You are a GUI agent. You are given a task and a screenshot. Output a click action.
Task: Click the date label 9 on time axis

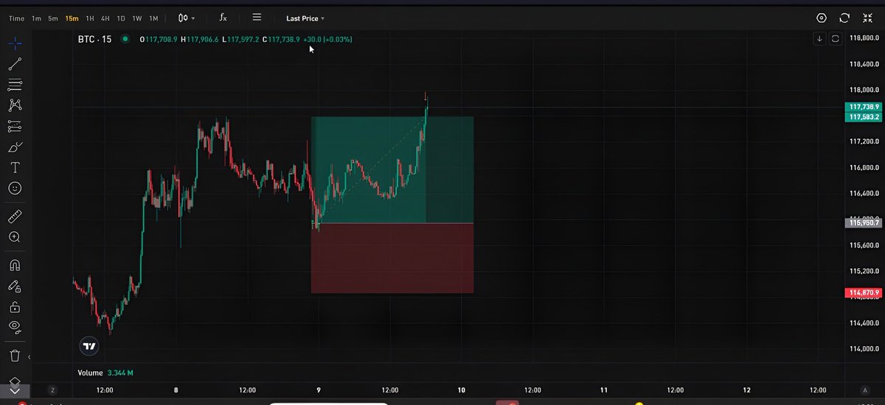tap(319, 390)
